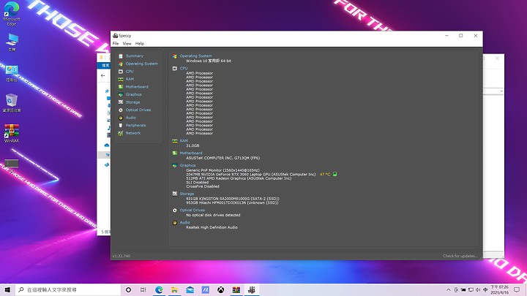Click the Windows 10 64-bit text
This screenshot has width=527, height=296.
(x=209, y=61)
